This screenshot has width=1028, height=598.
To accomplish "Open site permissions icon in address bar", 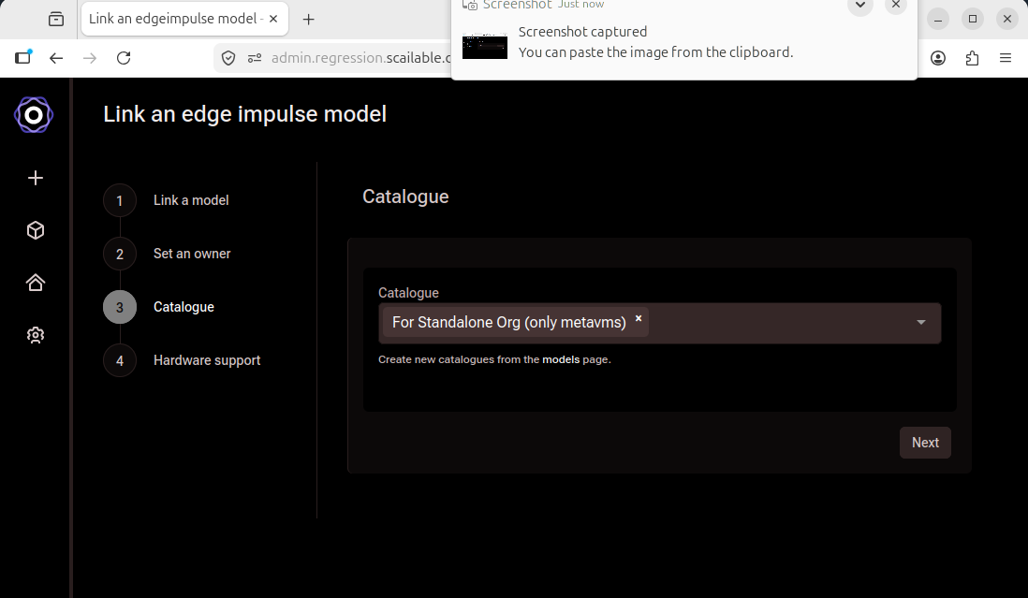I will pos(255,58).
